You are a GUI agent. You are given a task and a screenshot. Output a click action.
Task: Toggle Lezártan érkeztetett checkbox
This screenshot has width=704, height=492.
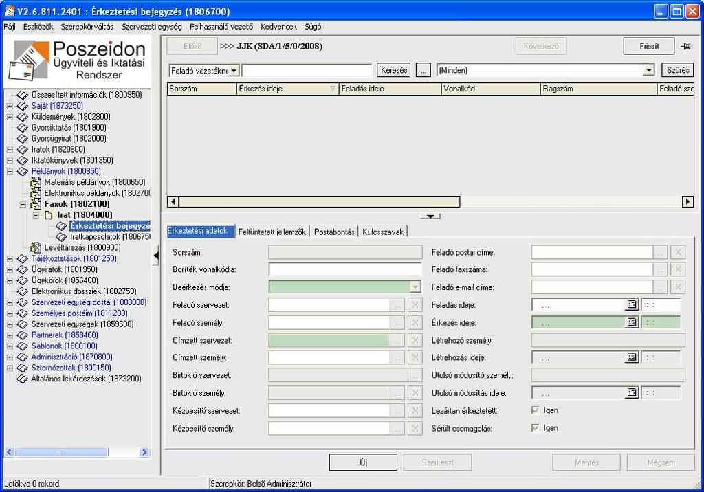coord(535,410)
